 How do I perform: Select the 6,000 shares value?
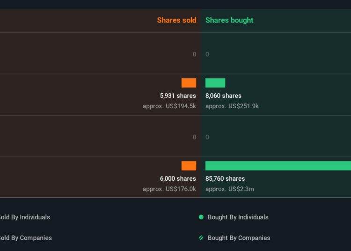(178, 179)
